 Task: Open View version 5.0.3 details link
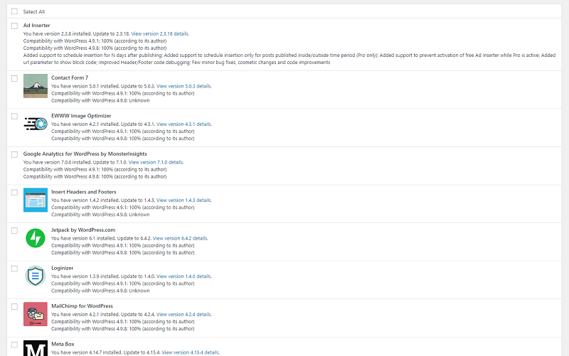coord(184,86)
